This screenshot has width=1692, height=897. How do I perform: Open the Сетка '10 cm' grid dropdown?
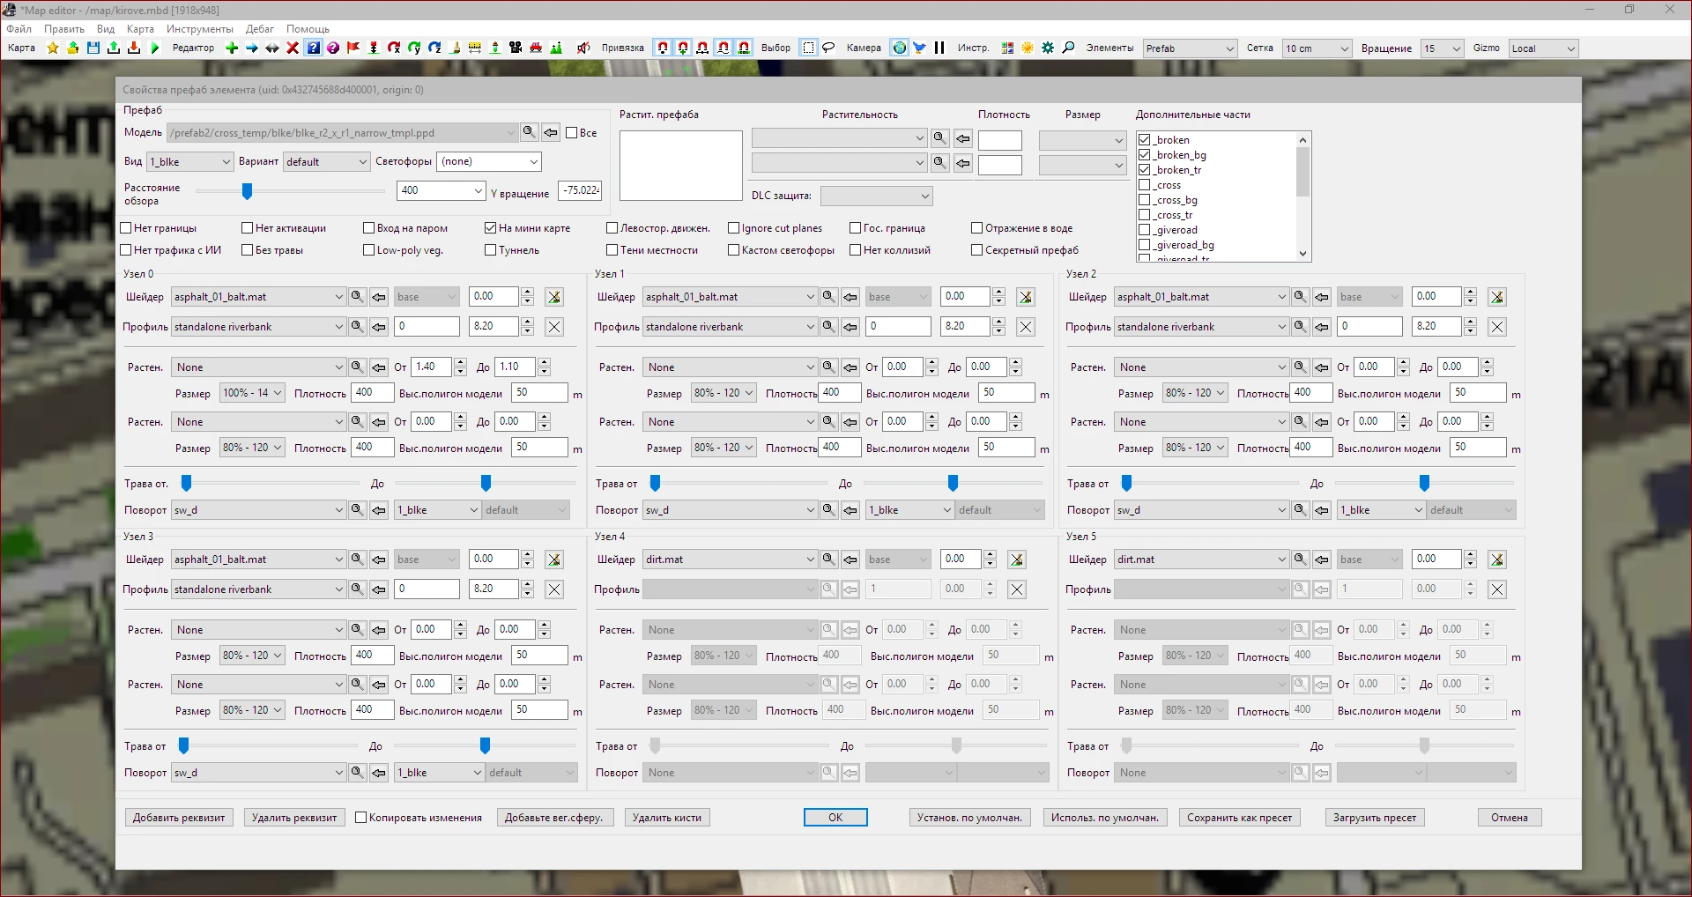point(1317,48)
